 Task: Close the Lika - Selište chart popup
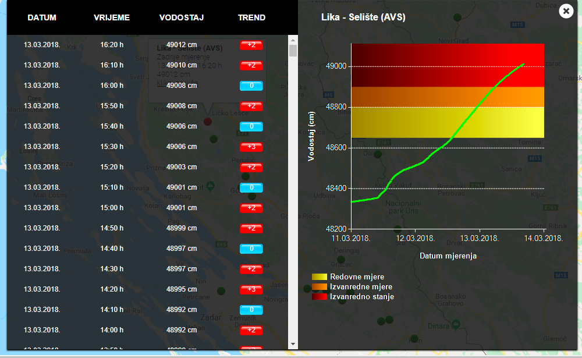pos(566,11)
